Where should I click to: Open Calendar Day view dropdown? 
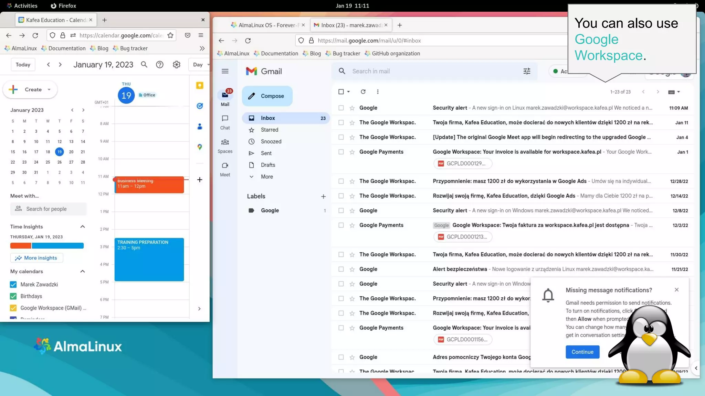(x=199, y=65)
